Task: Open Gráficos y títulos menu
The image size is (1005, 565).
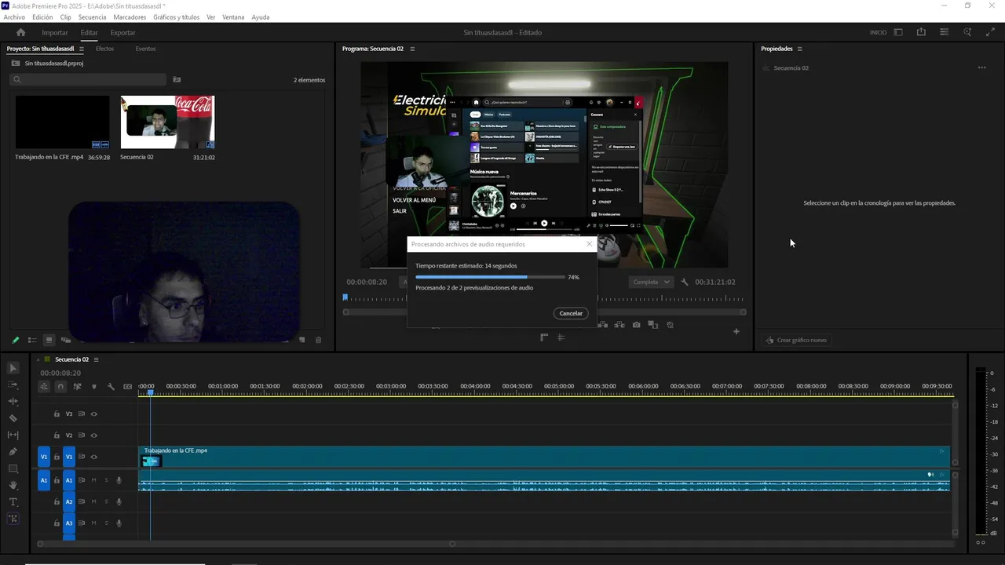Action: point(176,17)
